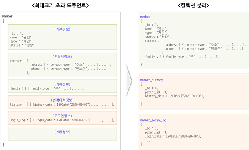Click the blue member title in right panel

pyautogui.click(x=145, y=17)
